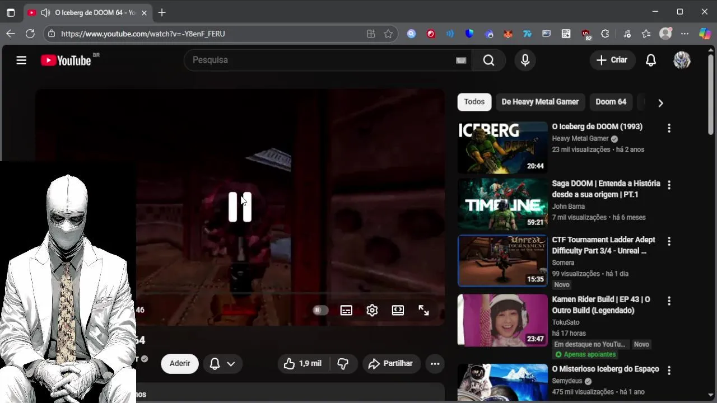
Task: Open more actions below the video
Action: click(x=435, y=364)
